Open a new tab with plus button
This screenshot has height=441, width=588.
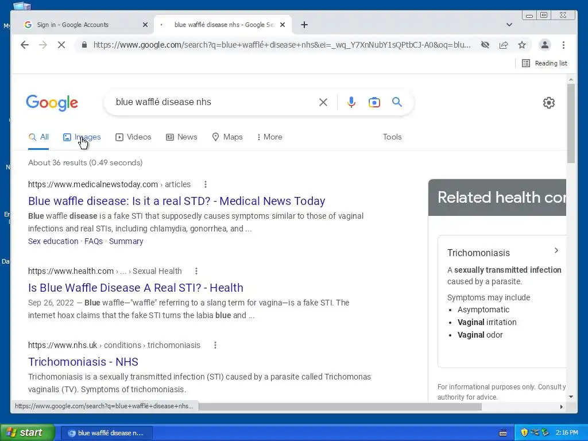tap(304, 25)
